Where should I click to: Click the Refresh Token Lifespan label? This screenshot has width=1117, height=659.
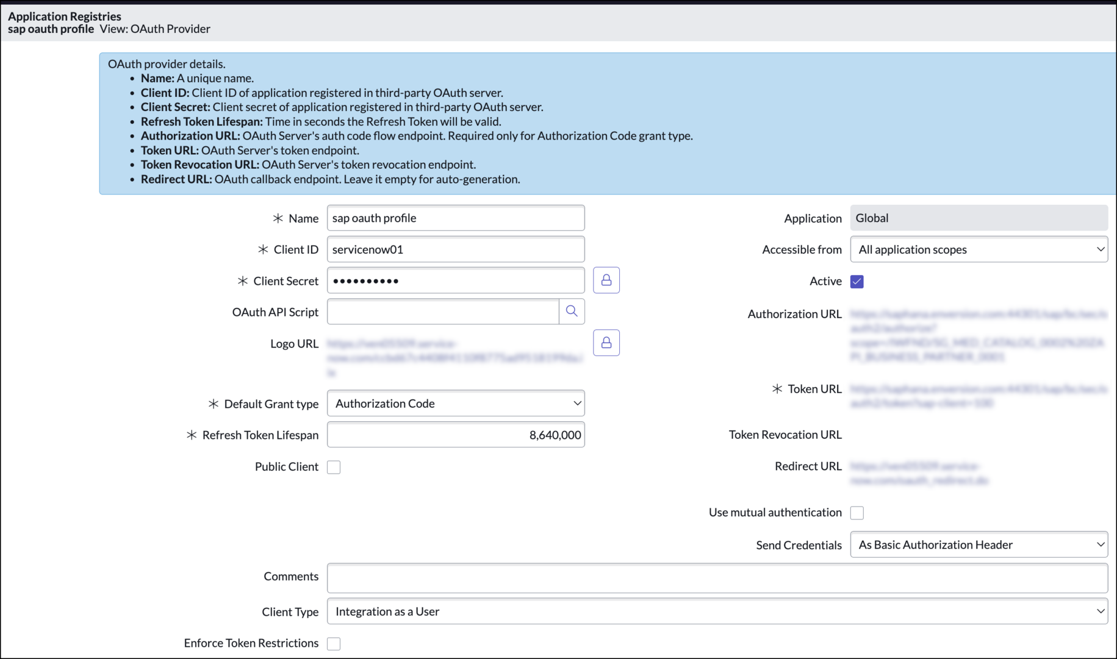coord(260,435)
